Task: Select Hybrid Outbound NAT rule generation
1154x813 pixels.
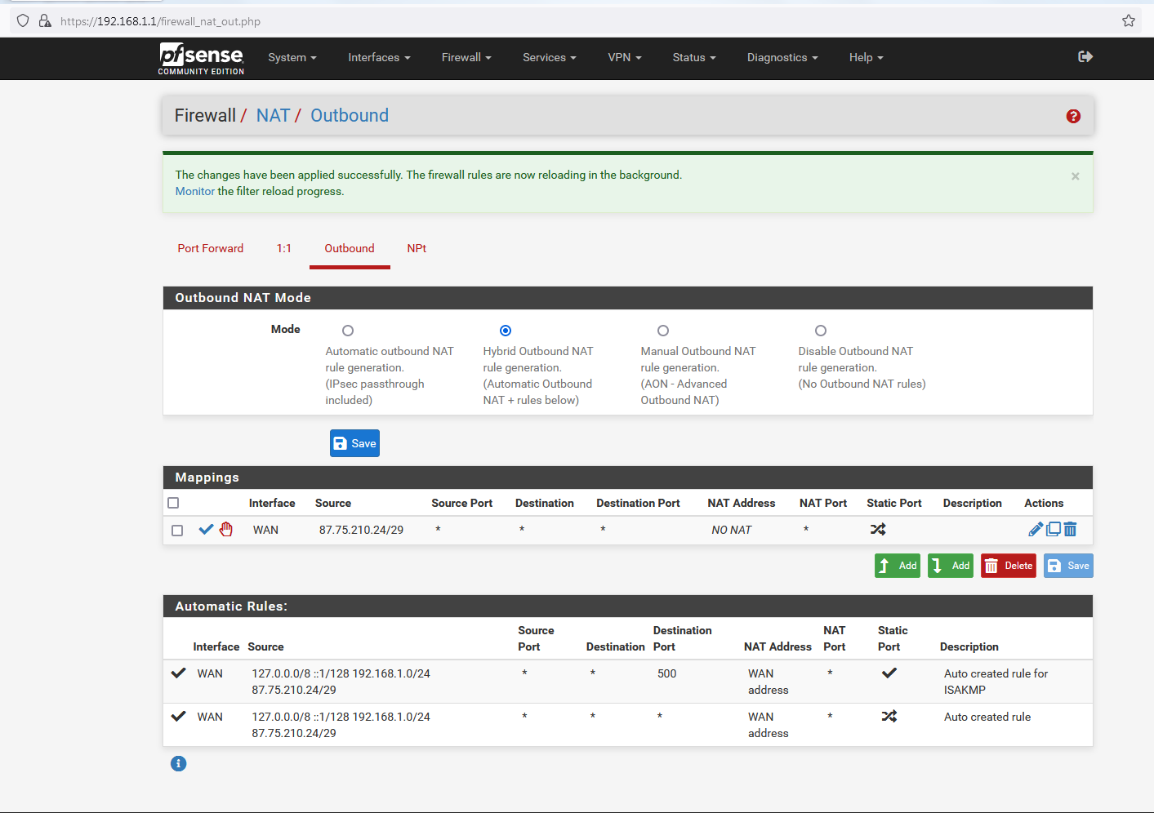Action: [x=506, y=331]
